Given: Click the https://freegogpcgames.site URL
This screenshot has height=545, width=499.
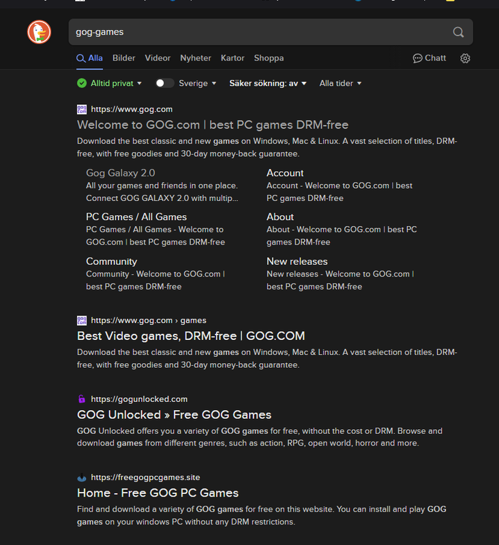Looking at the screenshot, I should (145, 478).
